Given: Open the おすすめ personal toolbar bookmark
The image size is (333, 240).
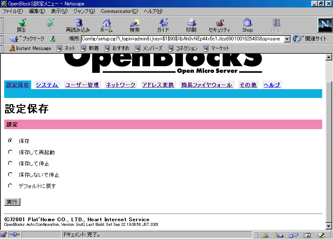Looking at the screenshot, I should [x=117, y=48].
